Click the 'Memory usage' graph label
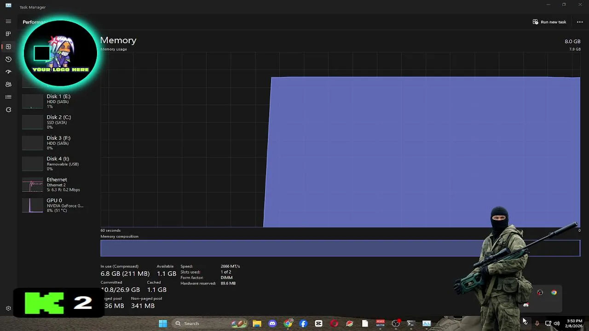Viewport: 589px width, 331px height. (x=114, y=49)
